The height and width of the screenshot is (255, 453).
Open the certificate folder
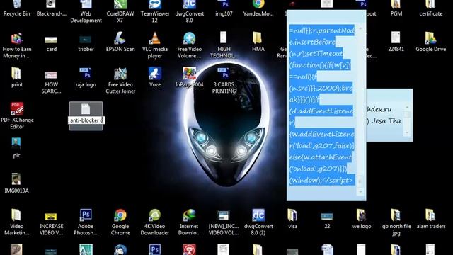(431, 8)
